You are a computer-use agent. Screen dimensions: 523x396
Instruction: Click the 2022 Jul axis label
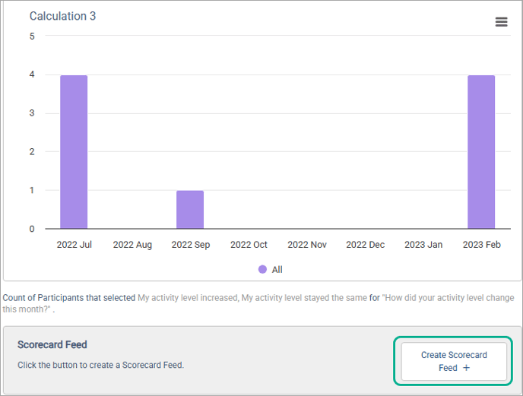coord(74,245)
